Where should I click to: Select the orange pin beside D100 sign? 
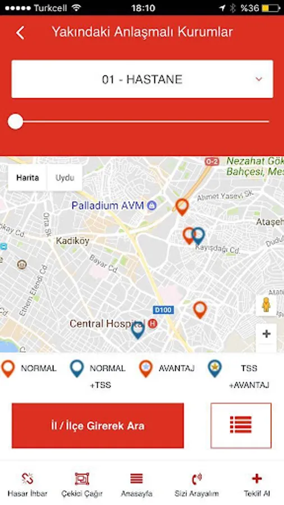click(200, 310)
